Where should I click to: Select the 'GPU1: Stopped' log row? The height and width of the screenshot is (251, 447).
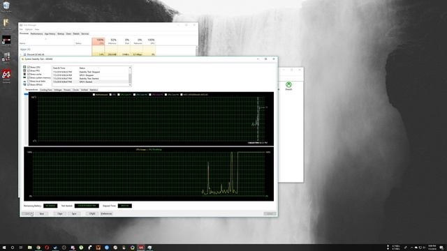[x=90, y=75]
